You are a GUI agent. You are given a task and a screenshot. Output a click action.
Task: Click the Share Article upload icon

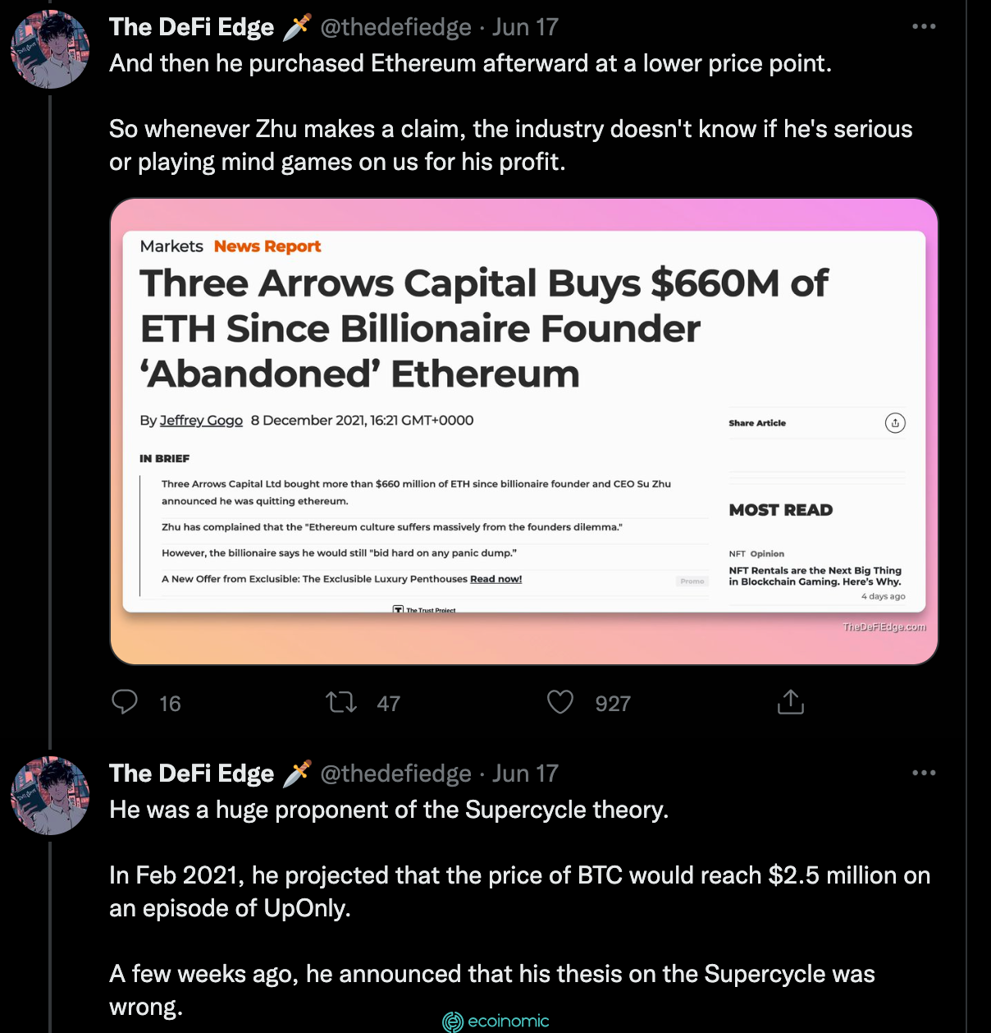tap(895, 423)
